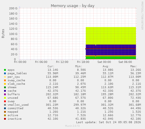145x129 pixels.
Task: Click the 'Fri 18:00' x-axis label
Action: click(x=83, y=62)
